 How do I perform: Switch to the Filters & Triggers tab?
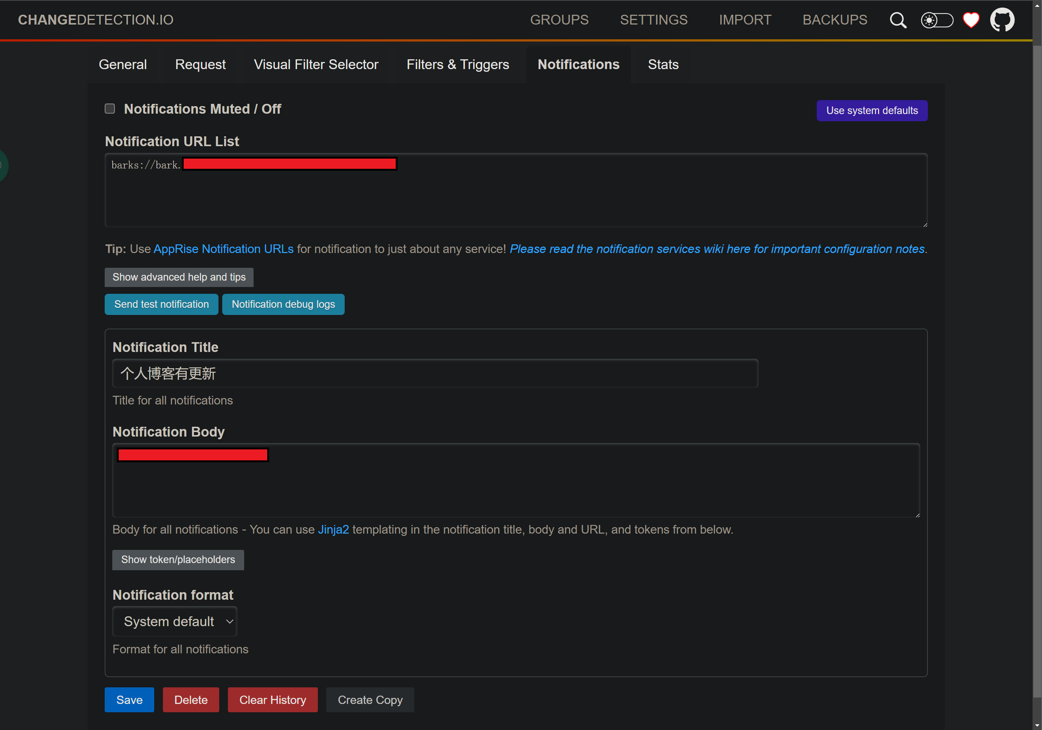(457, 64)
